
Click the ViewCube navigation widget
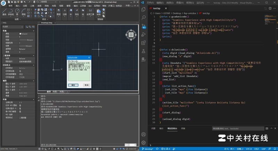[131, 34]
